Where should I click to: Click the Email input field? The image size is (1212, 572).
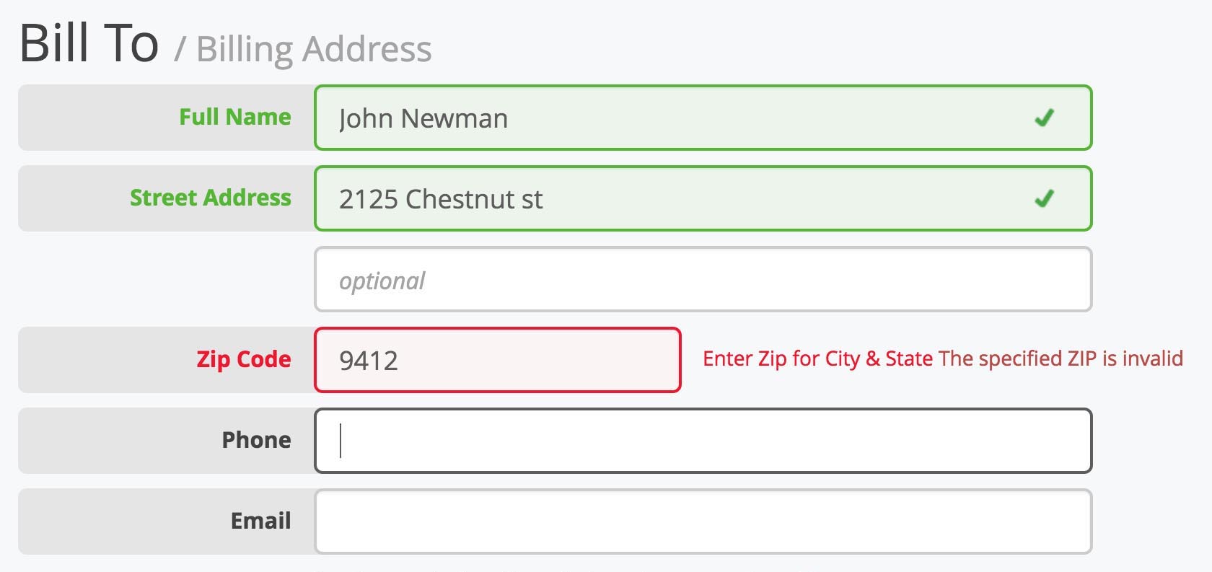point(703,521)
